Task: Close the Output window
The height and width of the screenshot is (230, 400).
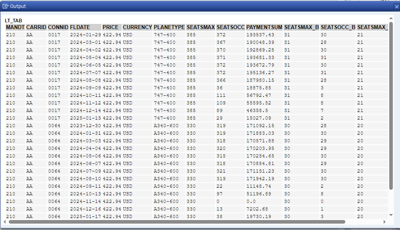Action: coord(396,7)
